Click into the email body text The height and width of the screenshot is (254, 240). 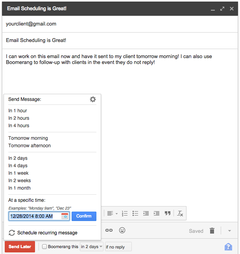point(109,59)
